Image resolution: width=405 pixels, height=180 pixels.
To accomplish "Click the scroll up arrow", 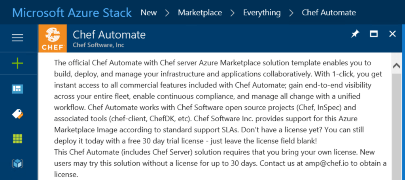I will coord(397,66).
